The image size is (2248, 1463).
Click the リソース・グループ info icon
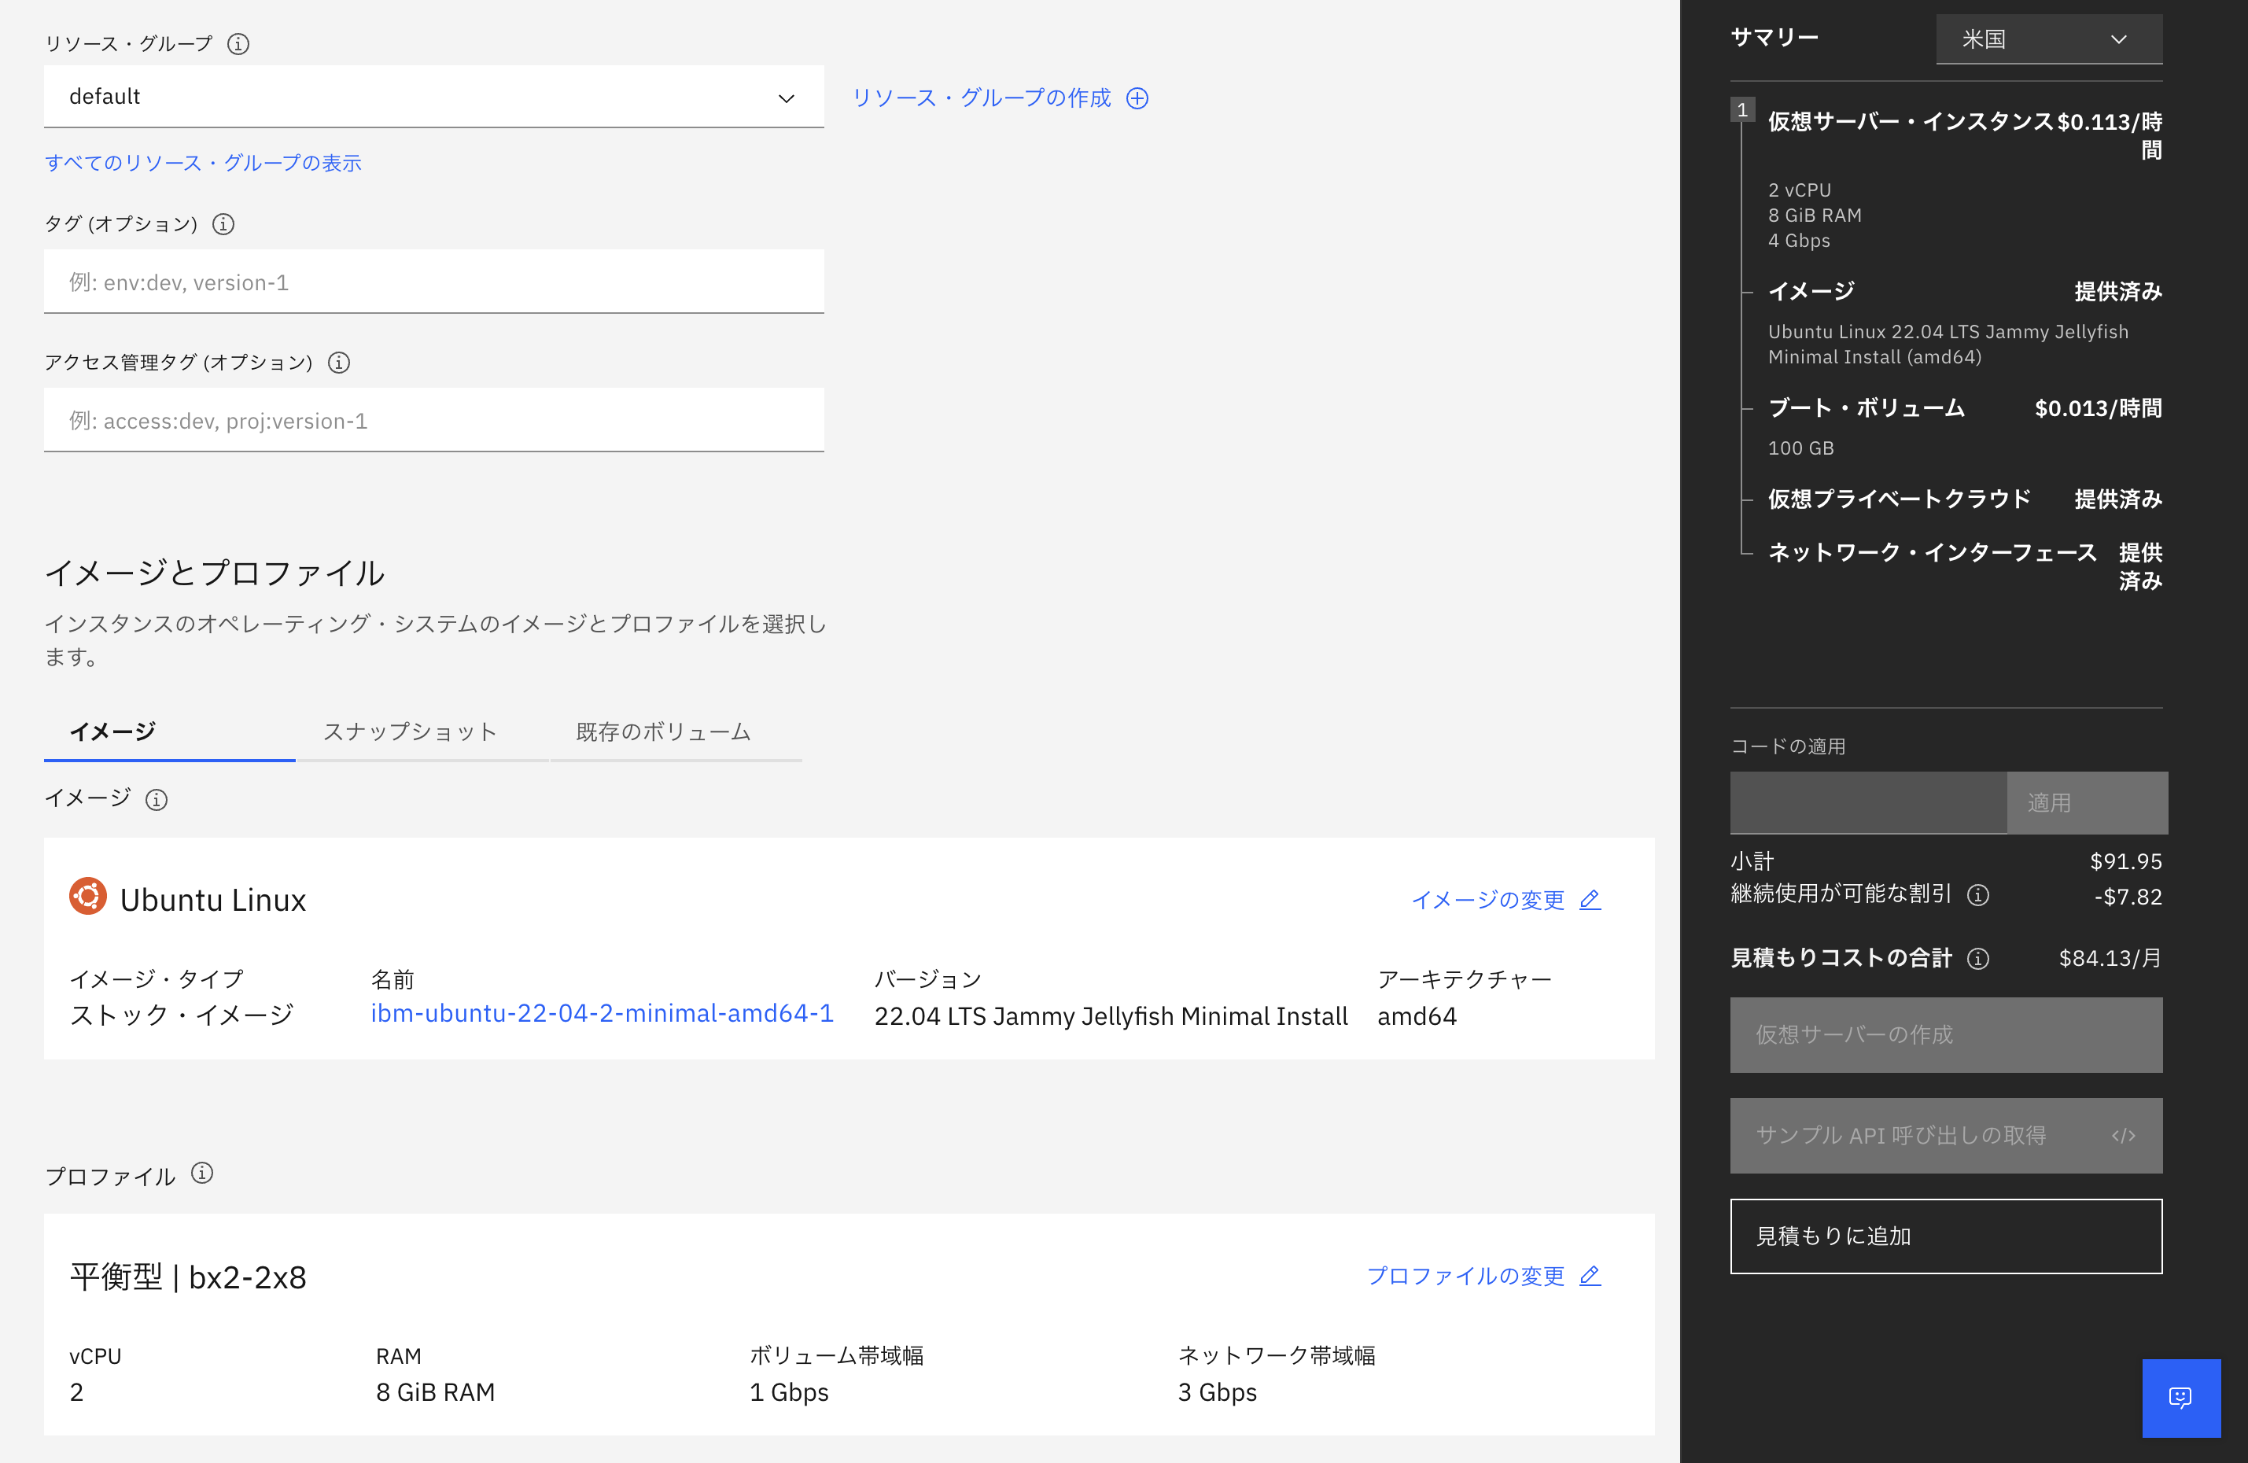(x=239, y=43)
